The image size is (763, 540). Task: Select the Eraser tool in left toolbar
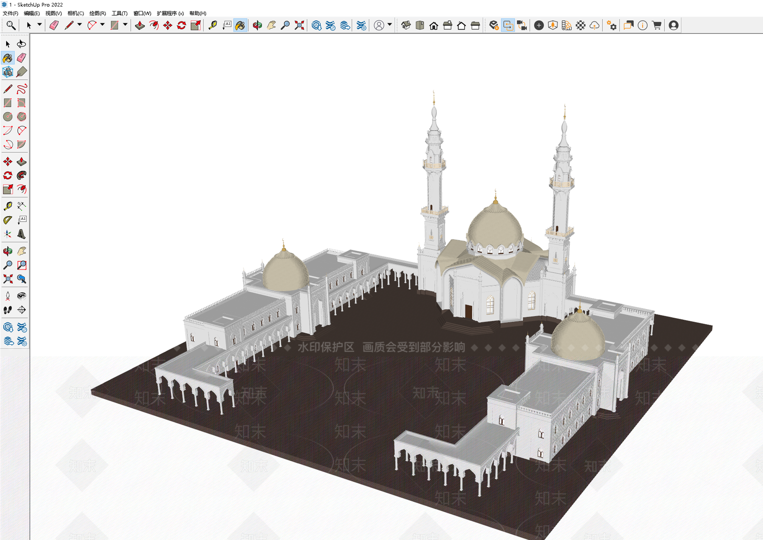pos(21,58)
